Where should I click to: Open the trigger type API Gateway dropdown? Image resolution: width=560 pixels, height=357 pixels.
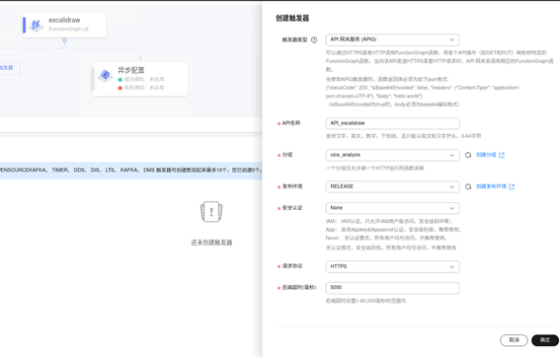pyautogui.click(x=392, y=39)
